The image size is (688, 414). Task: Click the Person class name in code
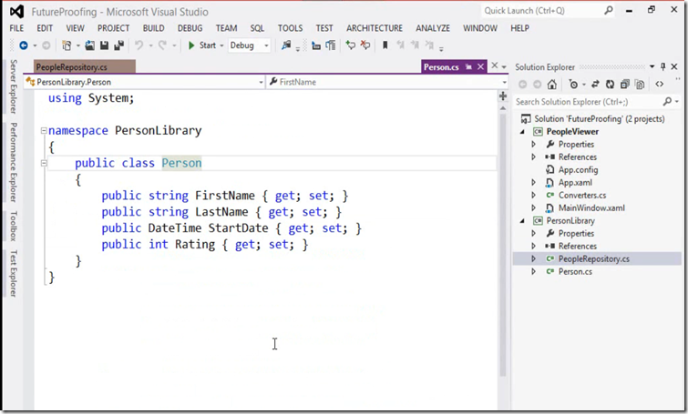coord(181,163)
